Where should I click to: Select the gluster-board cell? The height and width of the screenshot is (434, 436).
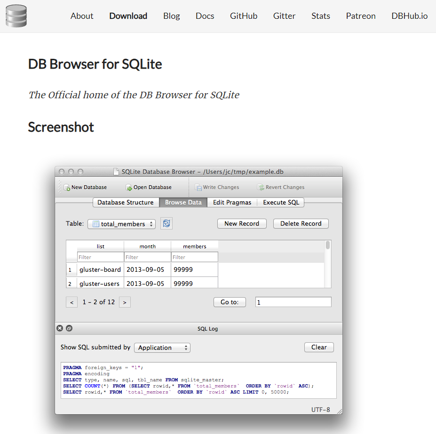(100, 269)
